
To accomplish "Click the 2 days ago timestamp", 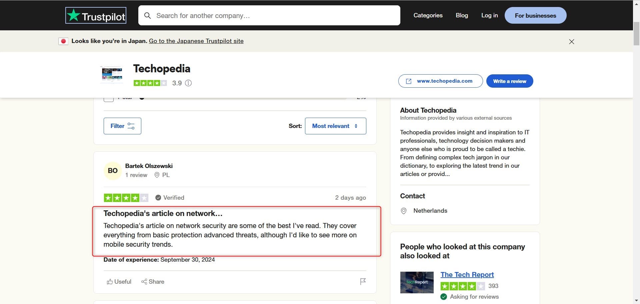I will click(x=350, y=198).
